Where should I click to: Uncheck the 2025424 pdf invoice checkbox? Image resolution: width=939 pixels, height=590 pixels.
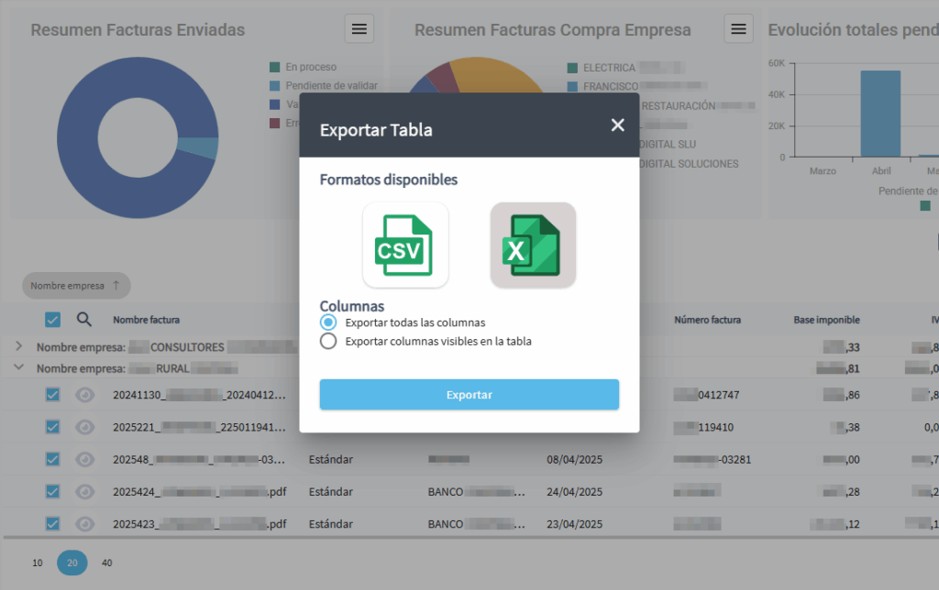point(52,491)
